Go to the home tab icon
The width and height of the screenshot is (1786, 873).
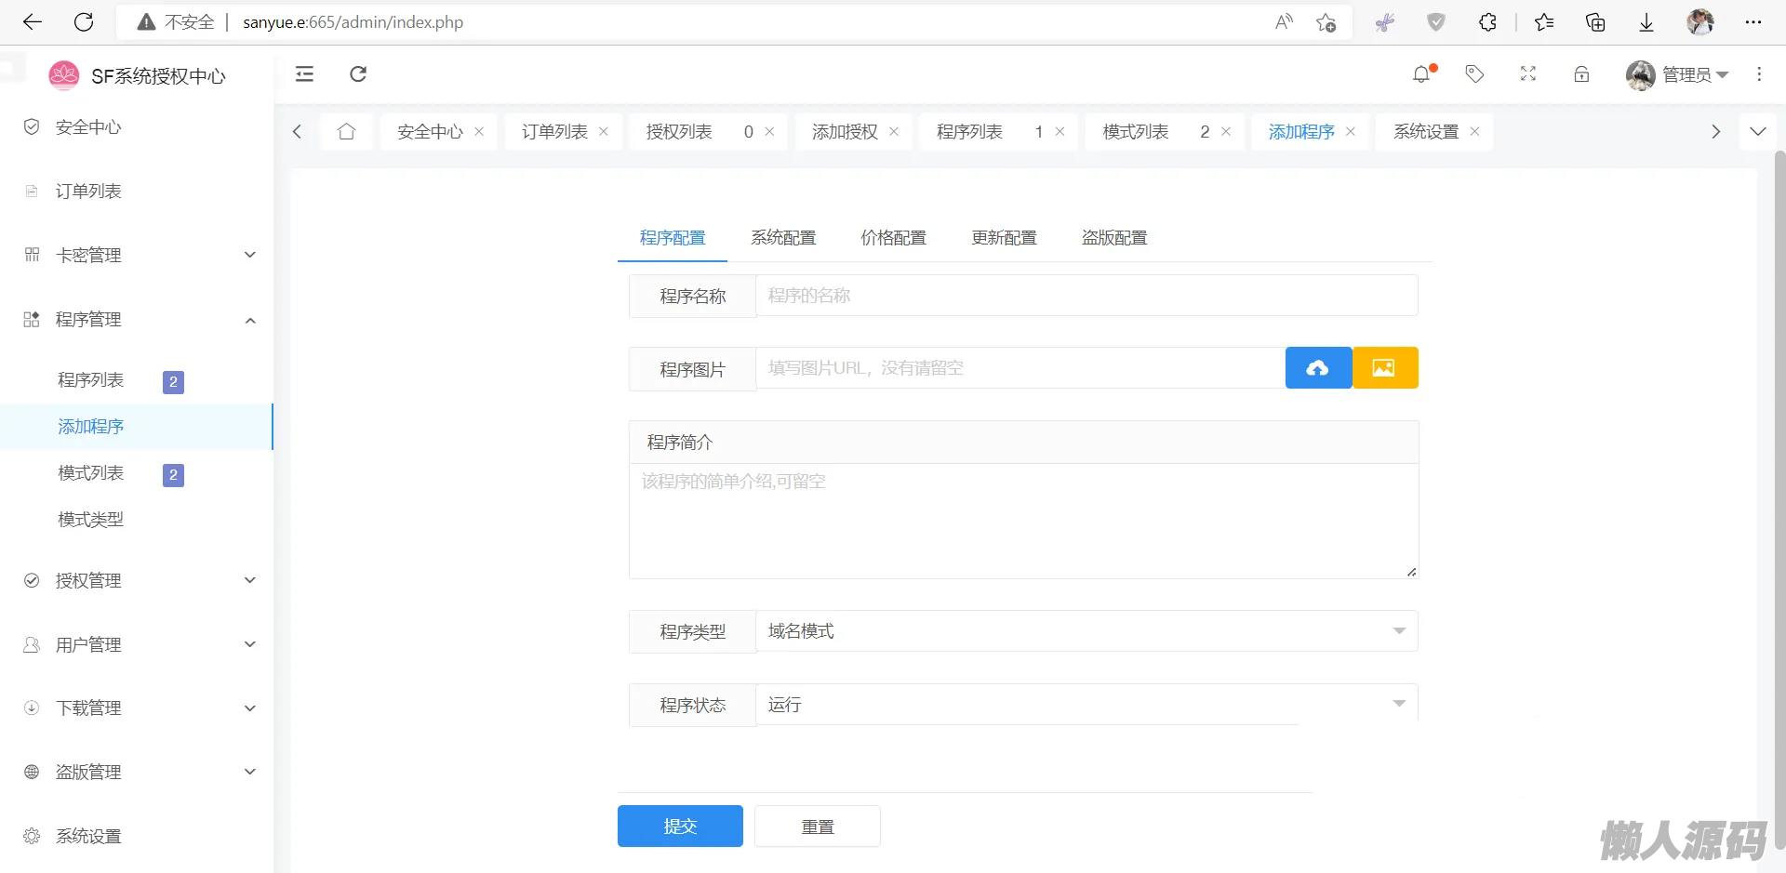click(x=346, y=132)
